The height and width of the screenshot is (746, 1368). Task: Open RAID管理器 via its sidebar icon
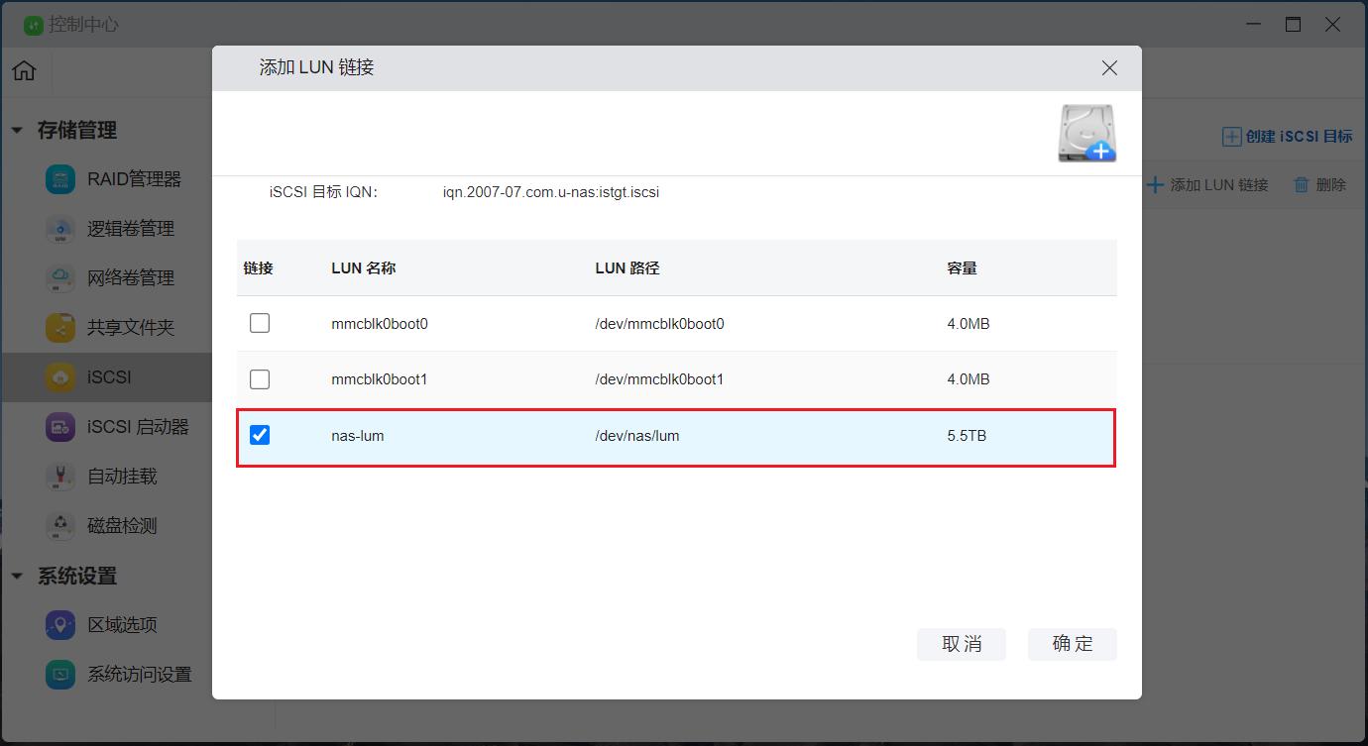(x=60, y=179)
